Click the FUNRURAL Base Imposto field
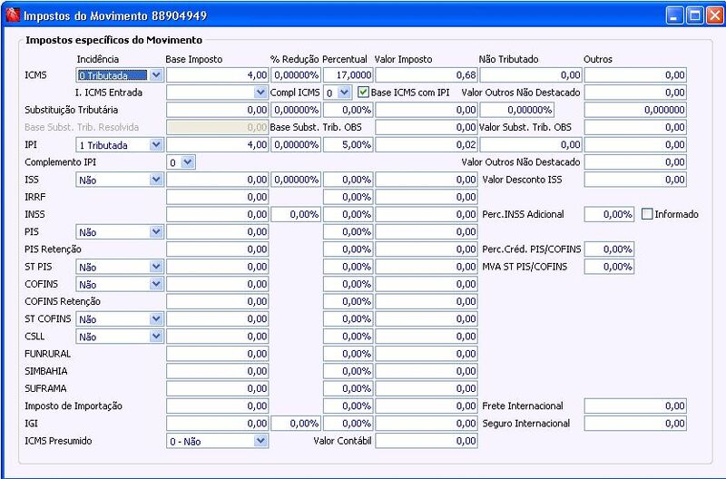726x479 pixels. (218, 354)
